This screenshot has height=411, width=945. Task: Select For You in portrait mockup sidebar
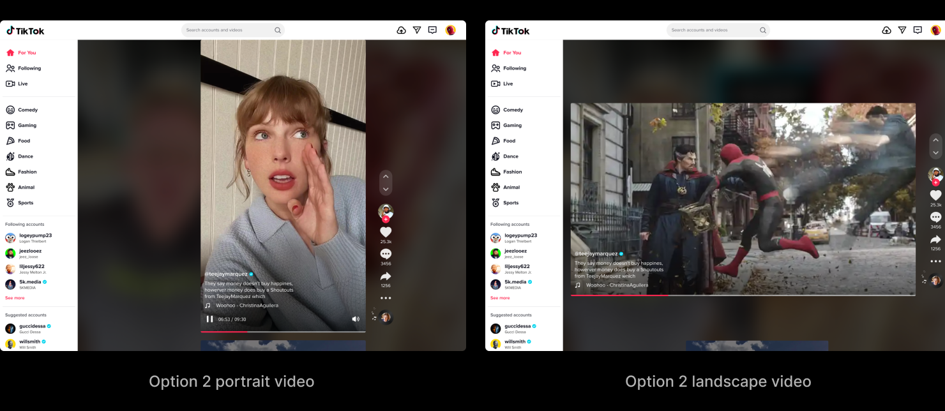21,53
